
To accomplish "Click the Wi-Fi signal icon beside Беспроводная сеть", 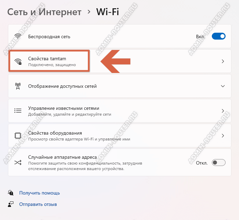I will [18, 36].
